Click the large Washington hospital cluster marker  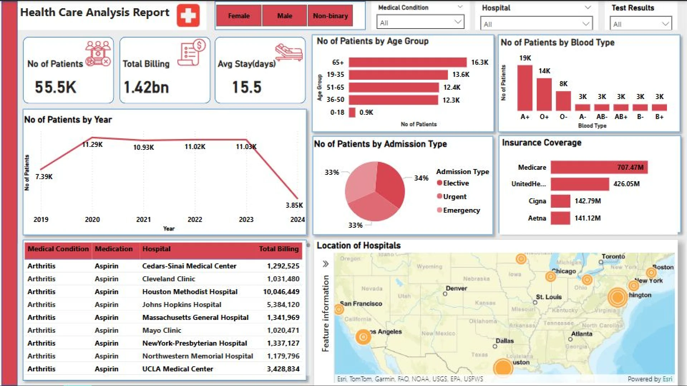(618, 297)
